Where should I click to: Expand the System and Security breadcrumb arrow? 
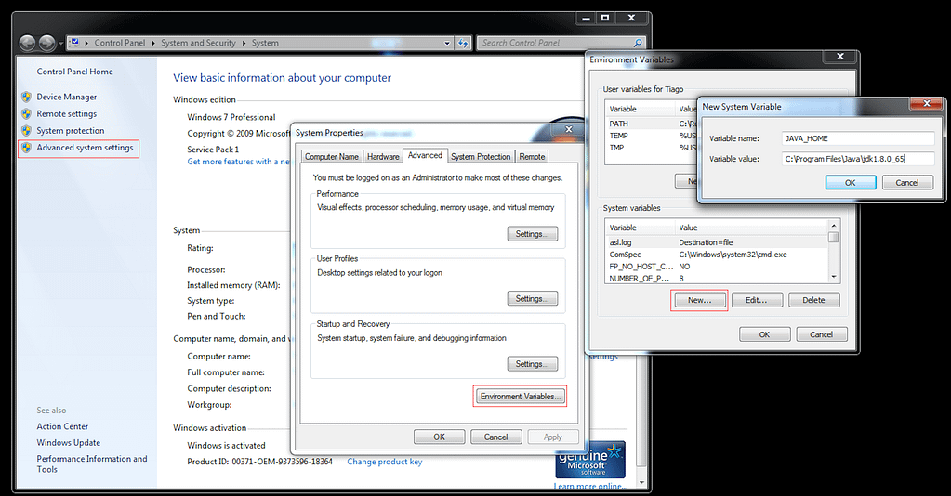point(244,43)
